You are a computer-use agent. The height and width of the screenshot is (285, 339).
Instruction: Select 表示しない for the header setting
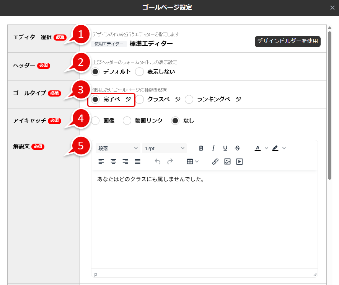[x=139, y=72]
